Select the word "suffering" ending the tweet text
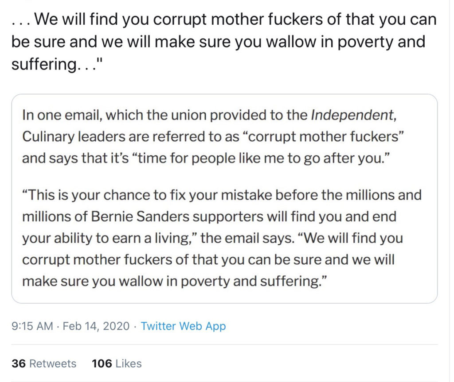Viewport: 454px width, 382px height. click(45, 65)
